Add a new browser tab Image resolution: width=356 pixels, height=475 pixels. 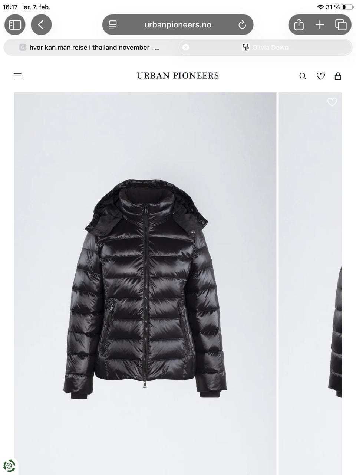point(320,25)
